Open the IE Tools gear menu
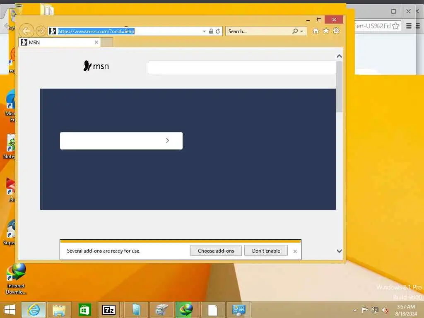The width and height of the screenshot is (424, 318). point(336,31)
